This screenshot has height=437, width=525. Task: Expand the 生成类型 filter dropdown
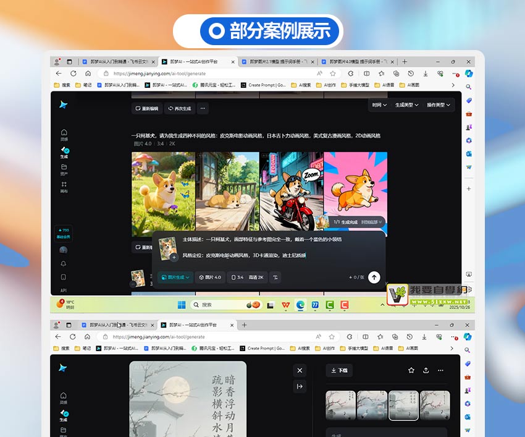pyautogui.click(x=408, y=105)
